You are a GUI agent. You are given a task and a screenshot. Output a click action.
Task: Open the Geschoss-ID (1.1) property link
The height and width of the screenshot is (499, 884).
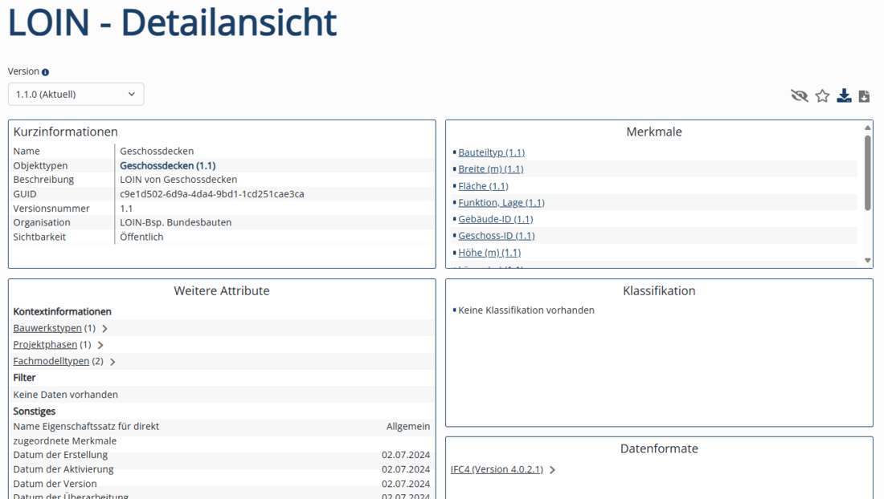[x=496, y=236]
